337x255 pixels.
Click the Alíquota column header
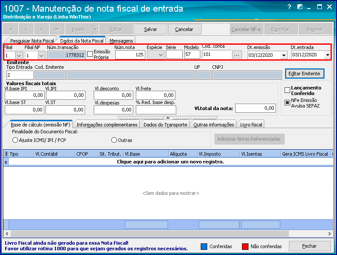(183, 154)
